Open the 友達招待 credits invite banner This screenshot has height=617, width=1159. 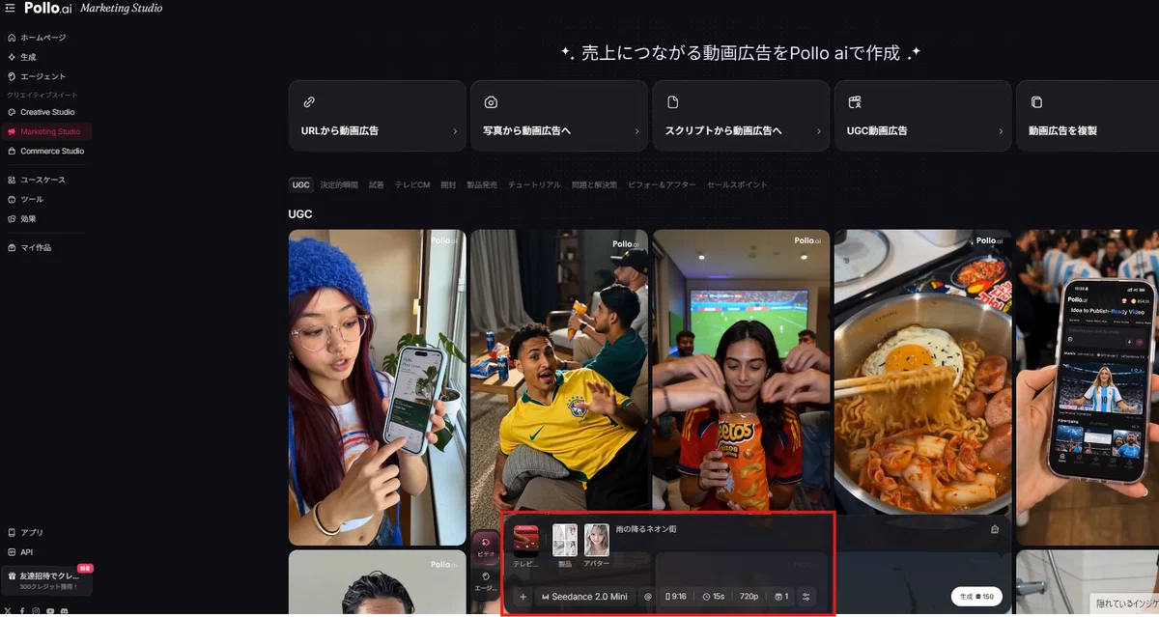(47, 580)
